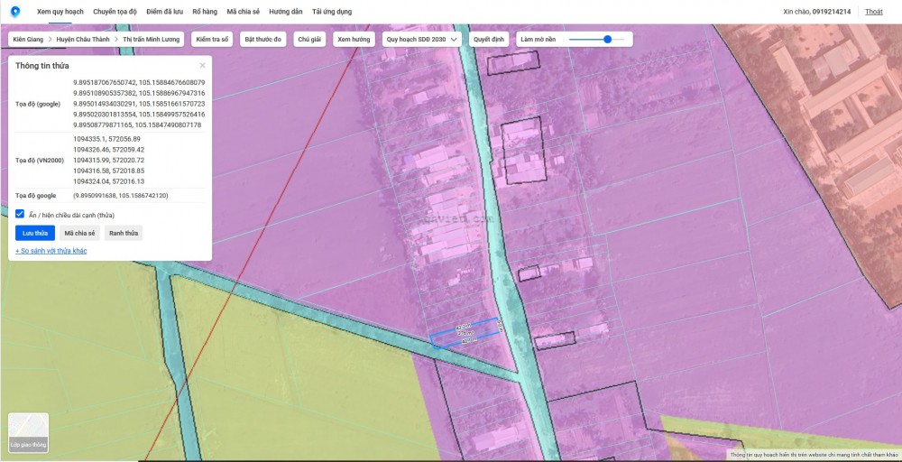Screen dimensions: 902x462
Task: Open the Chuyển tọa độ menu
Action: [x=115, y=12]
